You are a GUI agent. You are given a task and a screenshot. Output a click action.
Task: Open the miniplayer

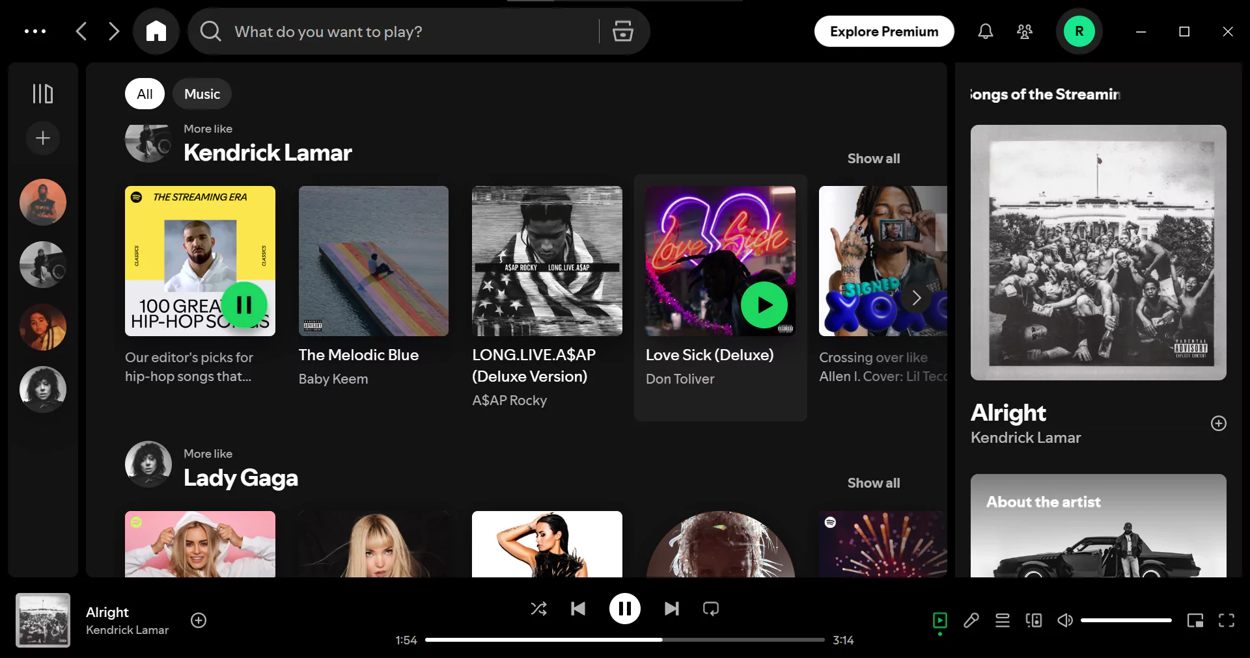(1195, 620)
